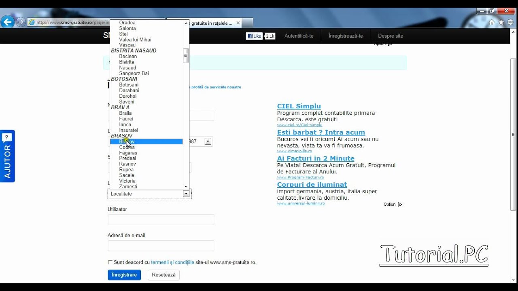Open the Ai Facturi in 2 Minute ad
This screenshot has height=291, width=518.
click(316, 158)
